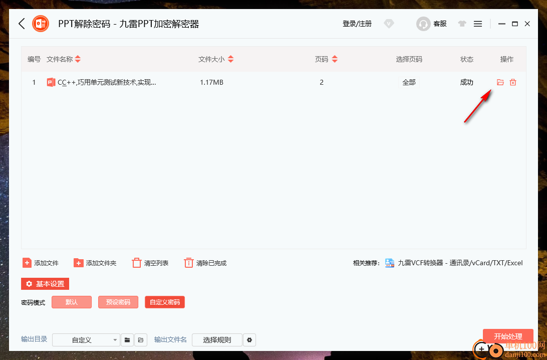
Task: Open output filename rule gear settings
Action: tap(249, 340)
